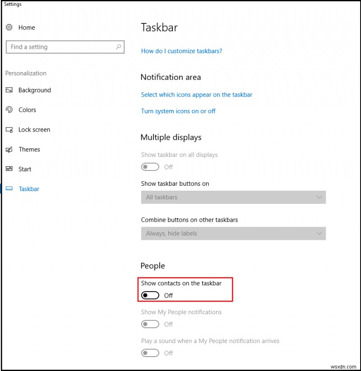Click the Home gear icon
361x371 pixels.
pos(9,27)
